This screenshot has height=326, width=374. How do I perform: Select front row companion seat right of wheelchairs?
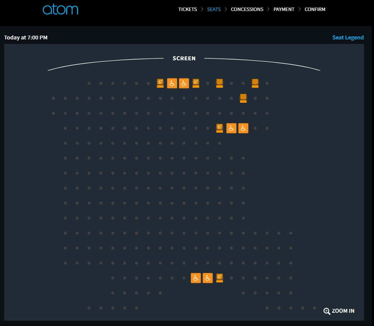click(x=196, y=83)
